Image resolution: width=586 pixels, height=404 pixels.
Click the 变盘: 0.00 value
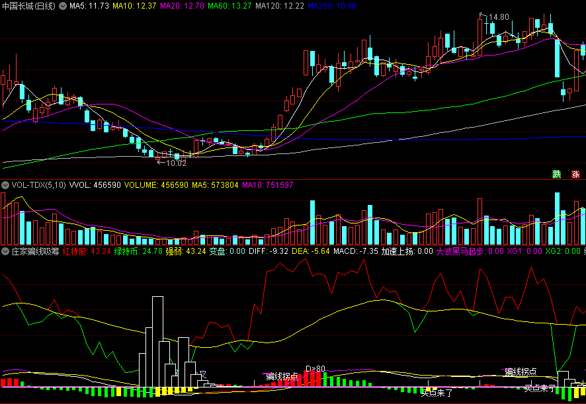click(228, 251)
